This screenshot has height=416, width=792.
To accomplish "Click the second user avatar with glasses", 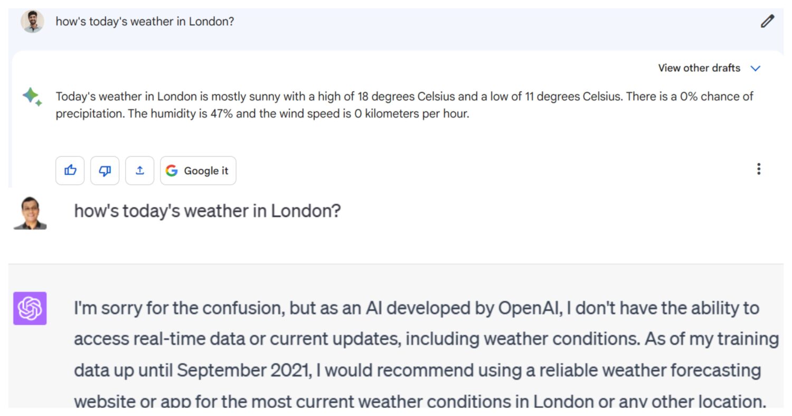I will point(30,212).
